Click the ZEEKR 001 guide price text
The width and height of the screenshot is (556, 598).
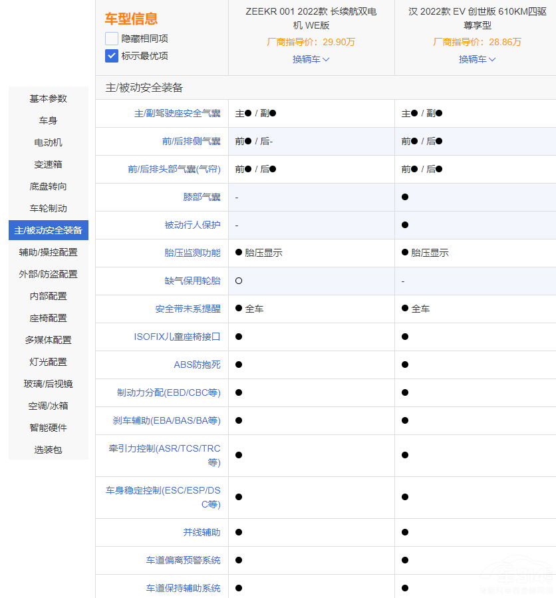pos(311,42)
